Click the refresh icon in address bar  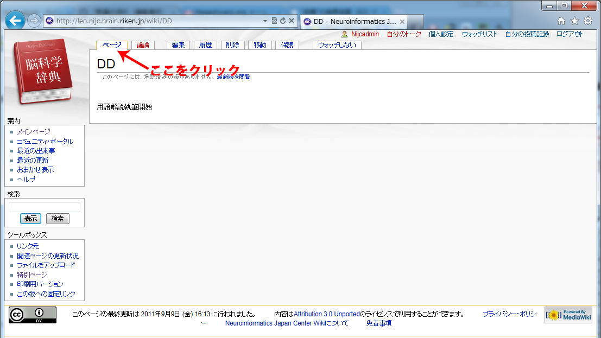tap(283, 21)
